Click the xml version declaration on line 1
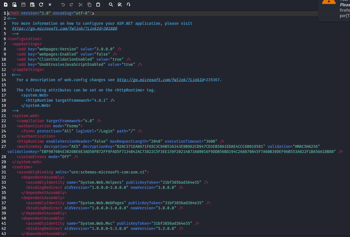The width and height of the screenshot is (350, 237). (51, 13)
